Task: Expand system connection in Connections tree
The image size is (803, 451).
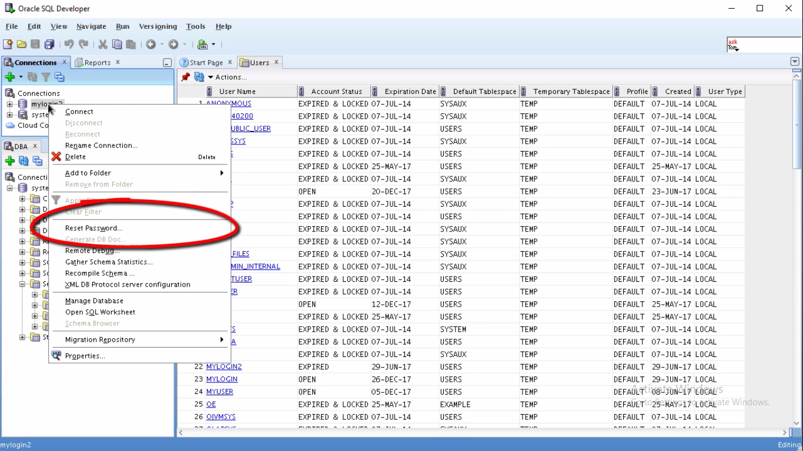Action: point(9,115)
